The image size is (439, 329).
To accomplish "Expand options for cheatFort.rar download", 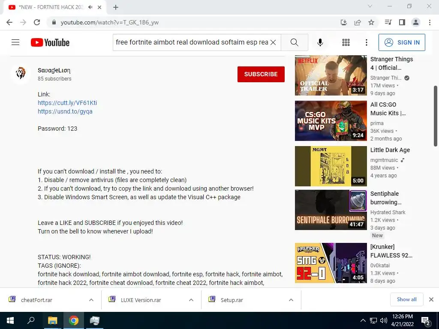I will (91, 300).
